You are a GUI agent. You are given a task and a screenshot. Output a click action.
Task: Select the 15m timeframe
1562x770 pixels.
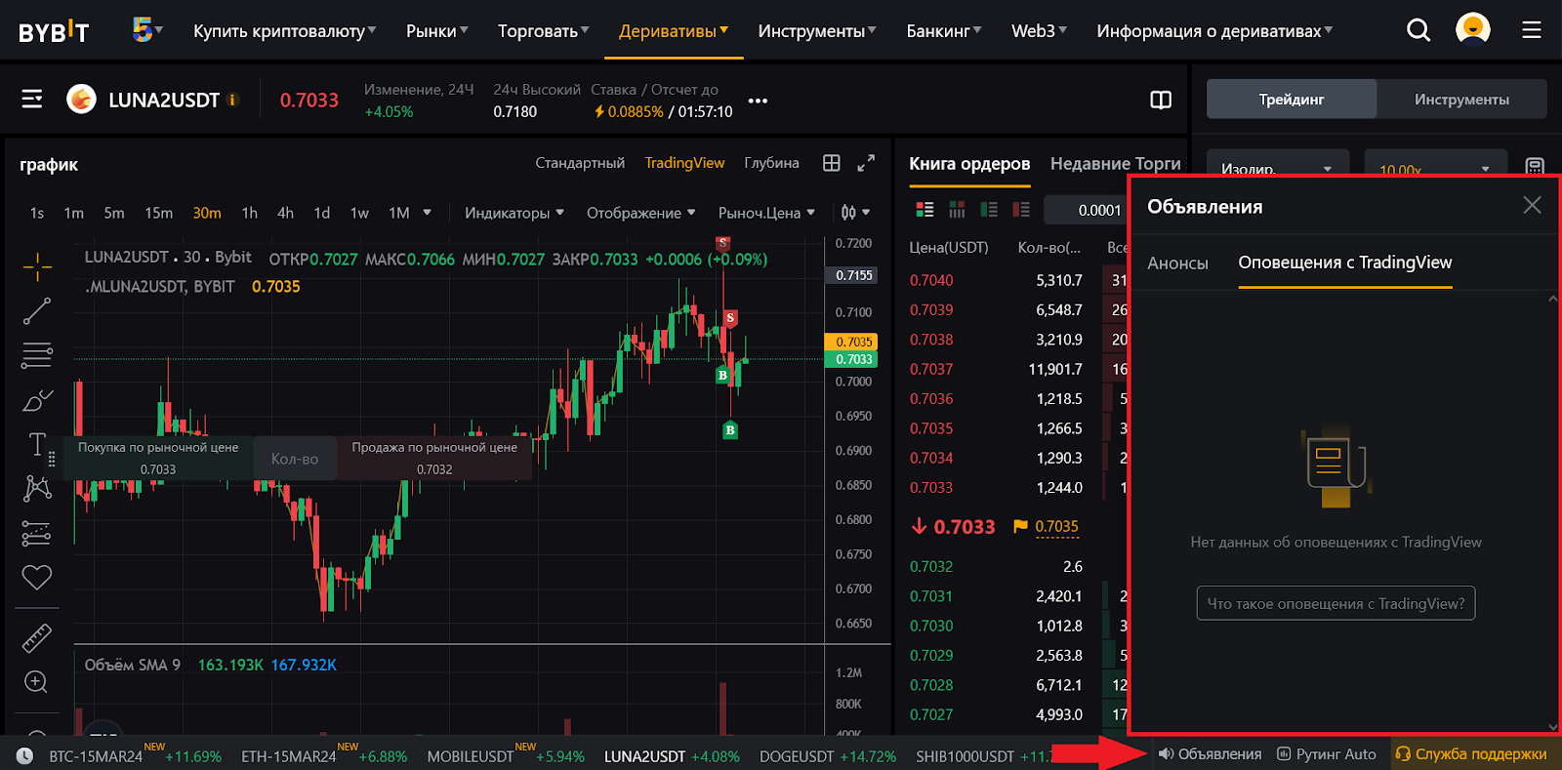tap(159, 213)
